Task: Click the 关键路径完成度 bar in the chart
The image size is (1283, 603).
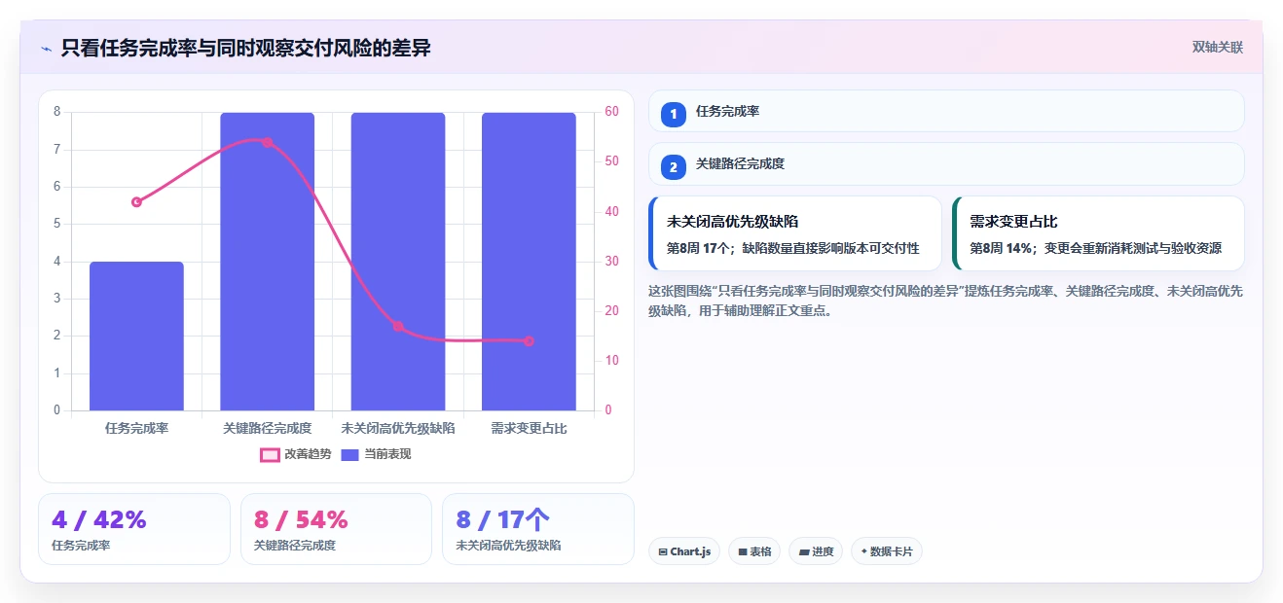Action: [267, 262]
